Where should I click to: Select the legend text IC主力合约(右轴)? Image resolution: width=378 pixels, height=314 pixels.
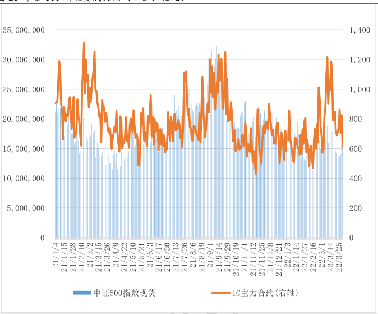265,293
